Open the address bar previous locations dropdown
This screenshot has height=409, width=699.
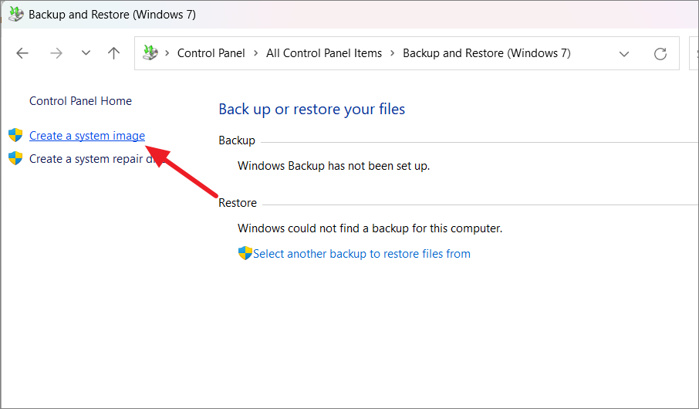point(624,54)
